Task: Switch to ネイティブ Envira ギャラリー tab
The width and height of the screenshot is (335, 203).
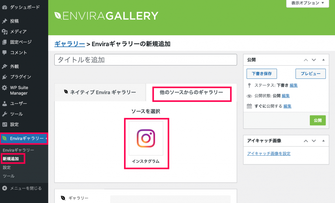Action: tap(100, 92)
